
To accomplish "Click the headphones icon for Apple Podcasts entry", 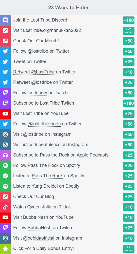I will click(x=5, y=155).
